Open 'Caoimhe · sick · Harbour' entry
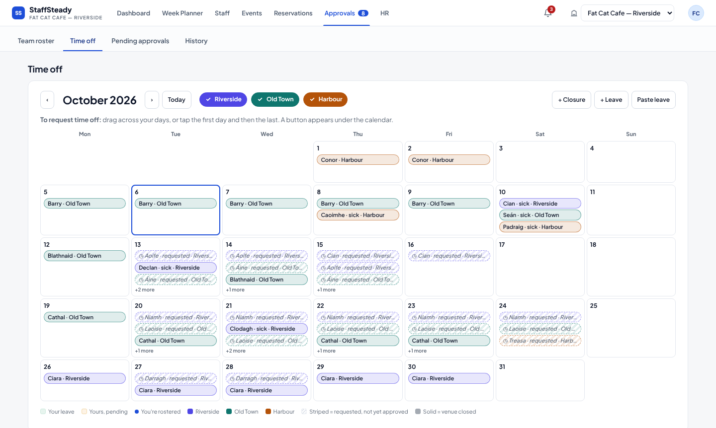 pyautogui.click(x=358, y=215)
